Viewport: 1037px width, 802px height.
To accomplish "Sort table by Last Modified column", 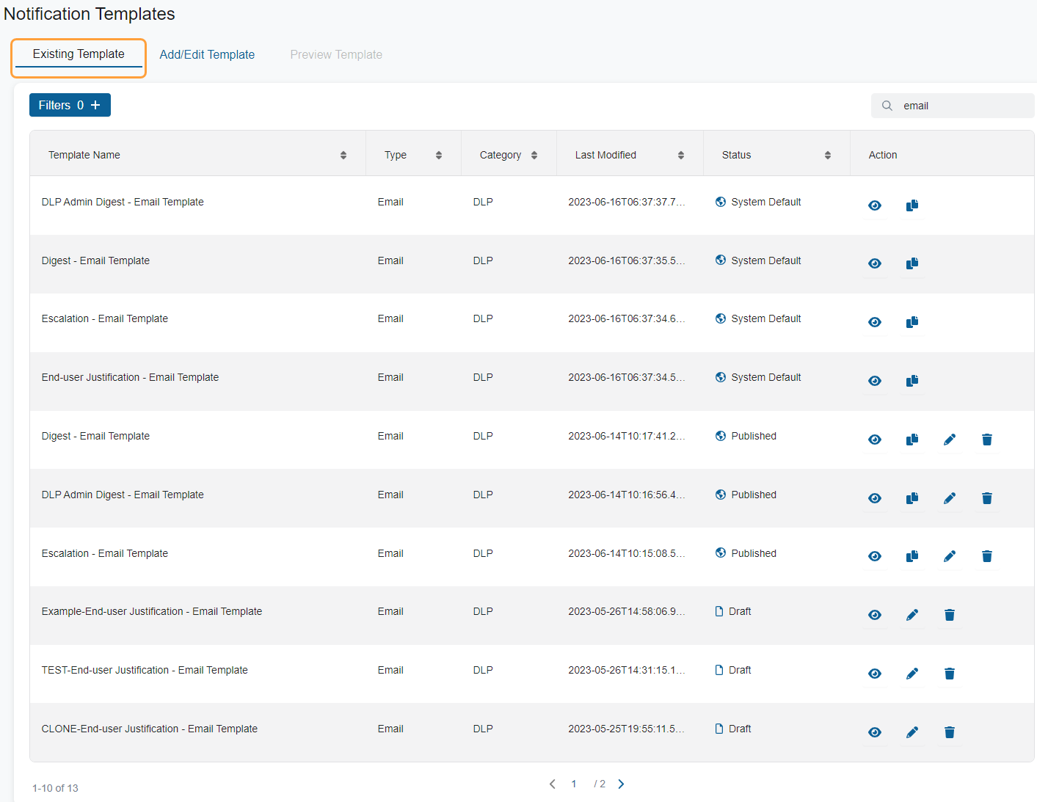I will [x=681, y=155].
